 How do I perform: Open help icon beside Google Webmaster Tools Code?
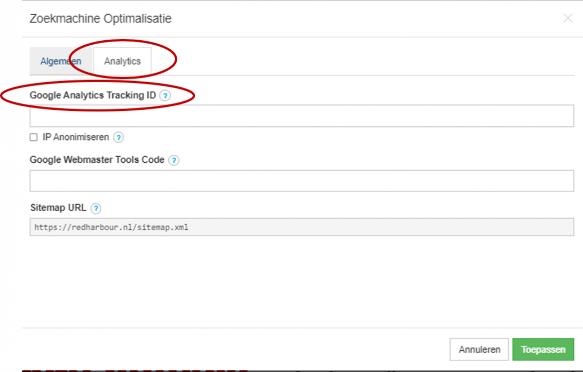tap(174, 161)
